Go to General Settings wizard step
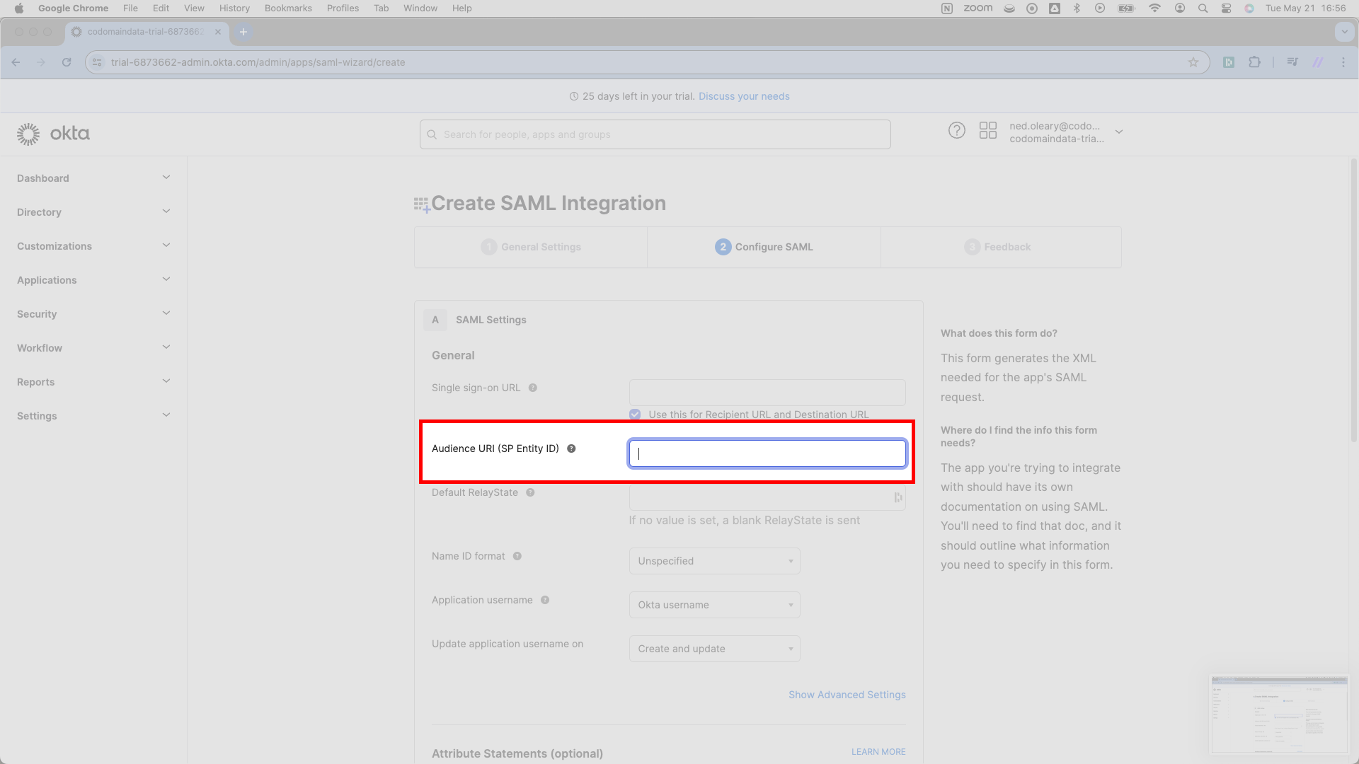 click(531, 247)
